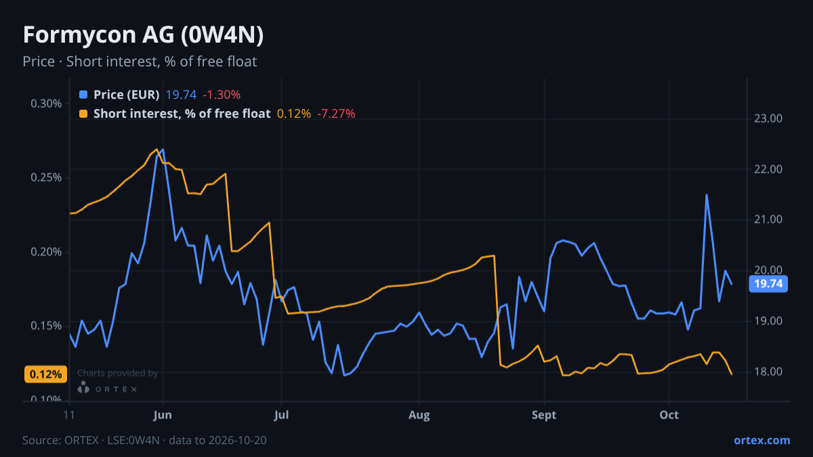Click the -1.30% price change value
This screenshot has width=813, height=457.
point(222,95)
